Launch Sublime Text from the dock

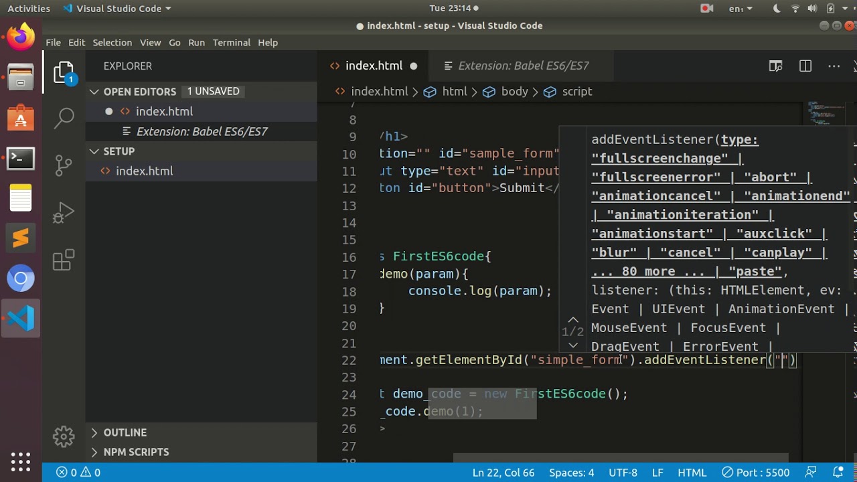[x=21, y=238]
